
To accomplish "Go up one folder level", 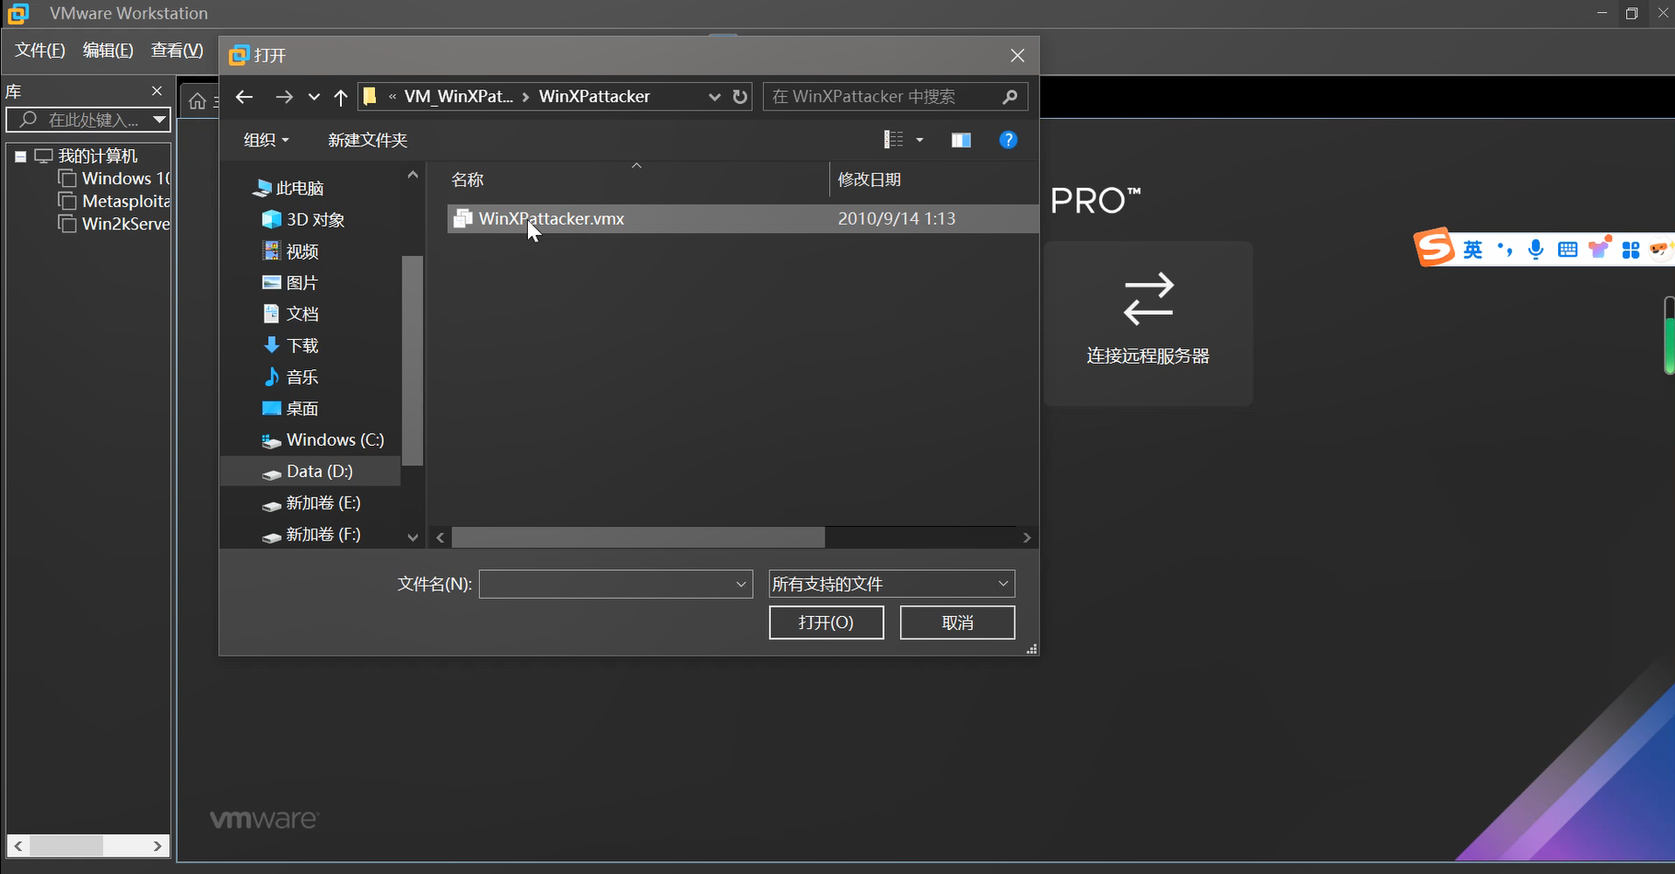I will (x=341, y=97).
